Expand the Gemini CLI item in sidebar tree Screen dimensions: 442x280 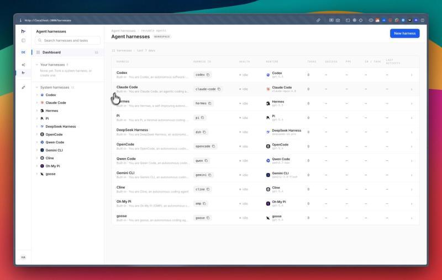click(37, 150)
